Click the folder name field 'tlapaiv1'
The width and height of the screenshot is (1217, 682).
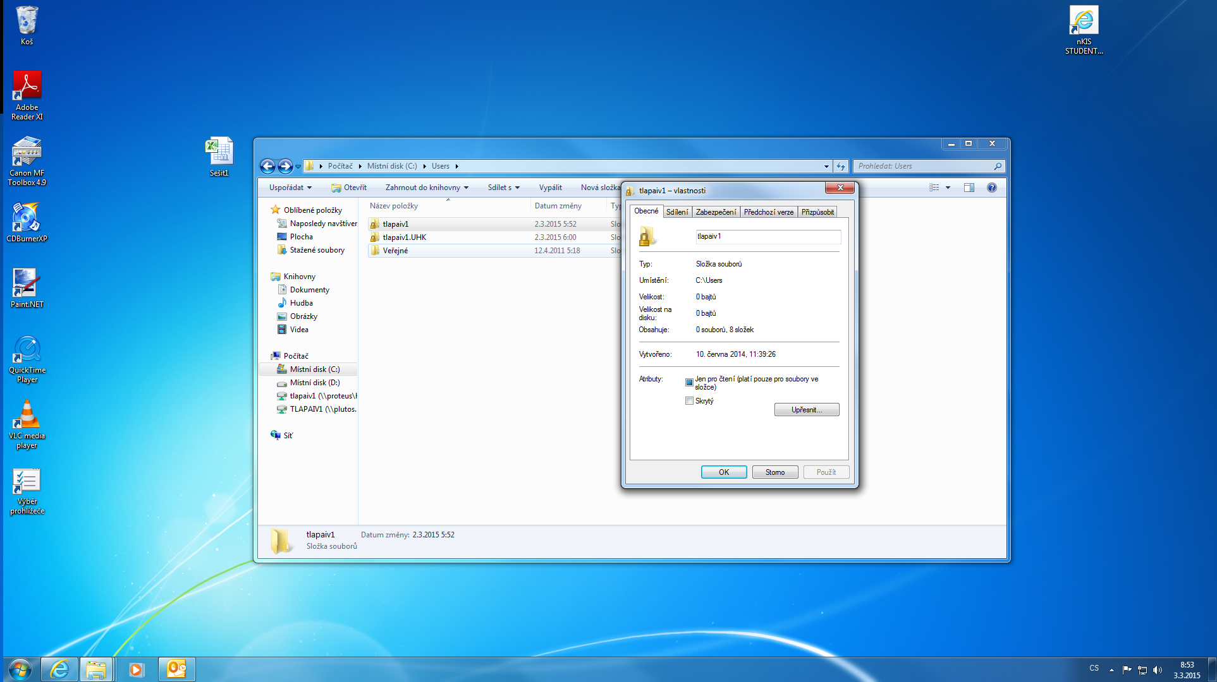[768, 237]
